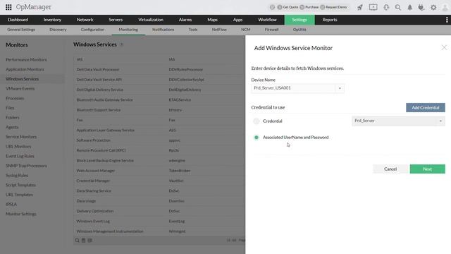
Task: Switch to Discovery tab
Action: [x=58, y=30]
